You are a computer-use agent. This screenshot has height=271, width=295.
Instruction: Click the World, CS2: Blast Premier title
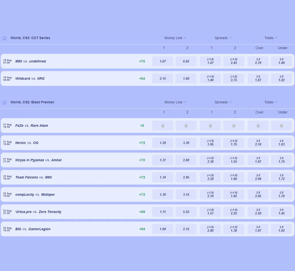coord(32,102)
